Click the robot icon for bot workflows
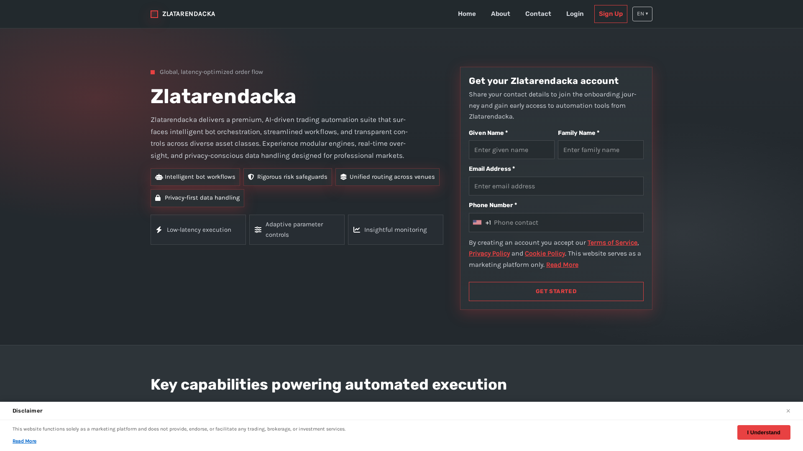 coord(159,177)
